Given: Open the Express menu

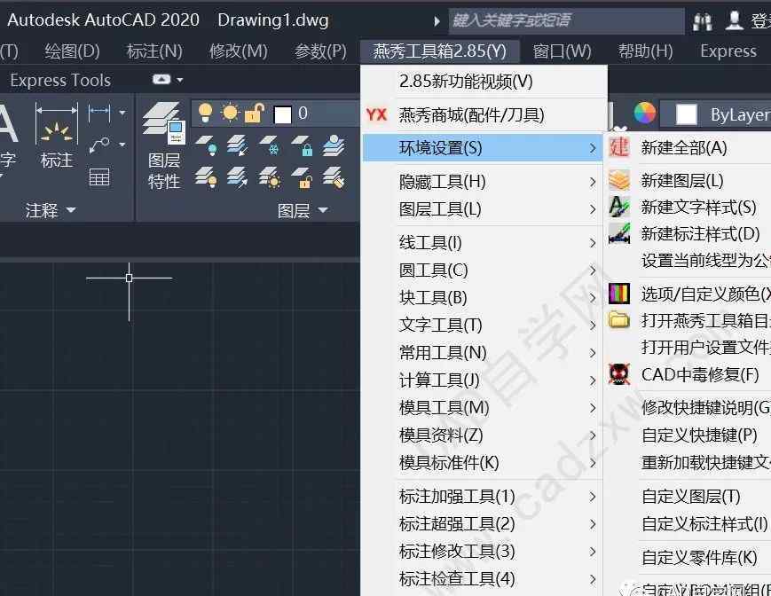Looking at the screenshot, I should 728,51.
